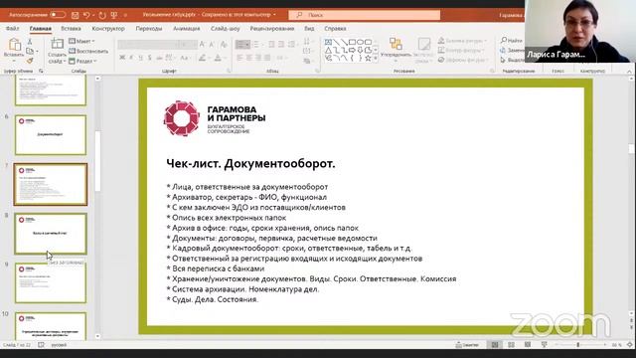Screen dimensions: 636x358
Task: Create a new slide with Создать слайд icon
Action: coord(58,44)
